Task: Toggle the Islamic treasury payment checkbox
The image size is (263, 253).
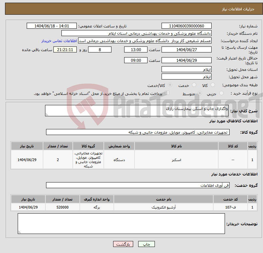Action: tap(167, 93)
